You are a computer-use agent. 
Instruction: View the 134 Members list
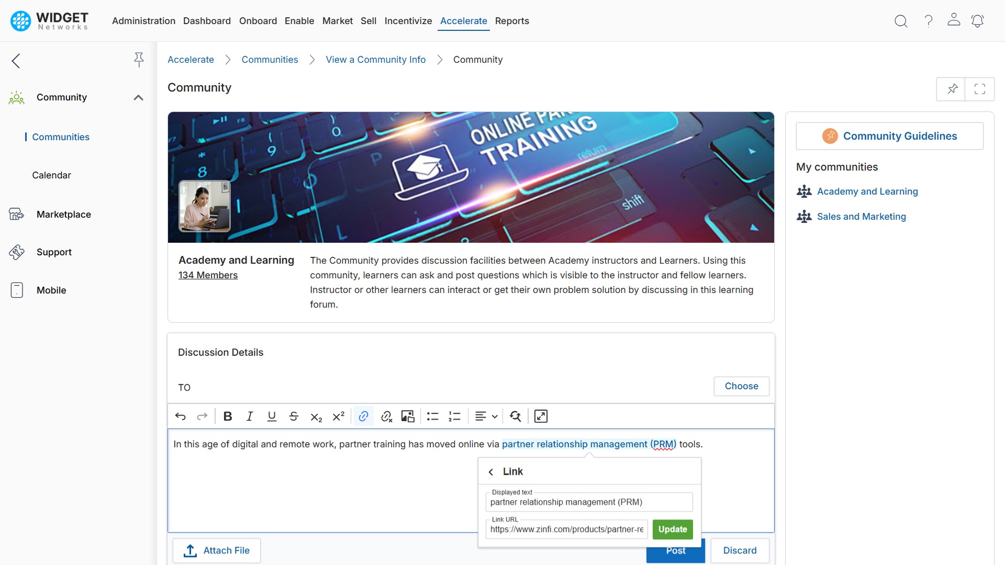click(x=208, y=275)
